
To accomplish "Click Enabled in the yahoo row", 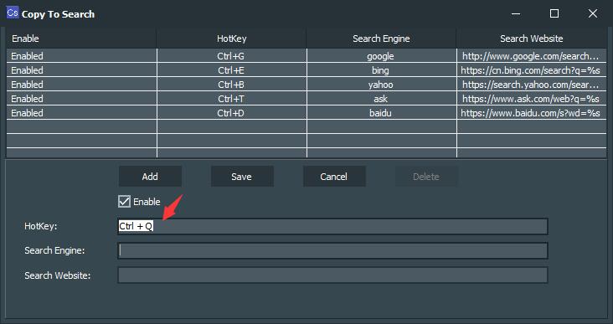I will pos(81,85).
